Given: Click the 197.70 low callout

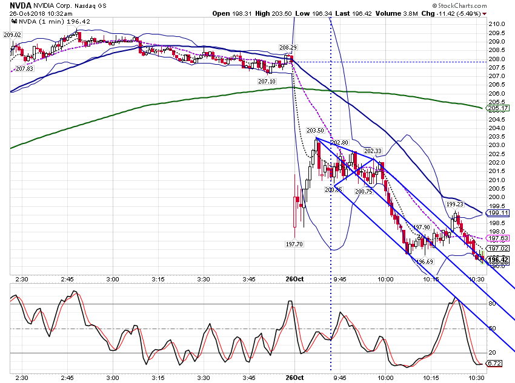Looking at the screenshot, I should (x=294, y=244).
